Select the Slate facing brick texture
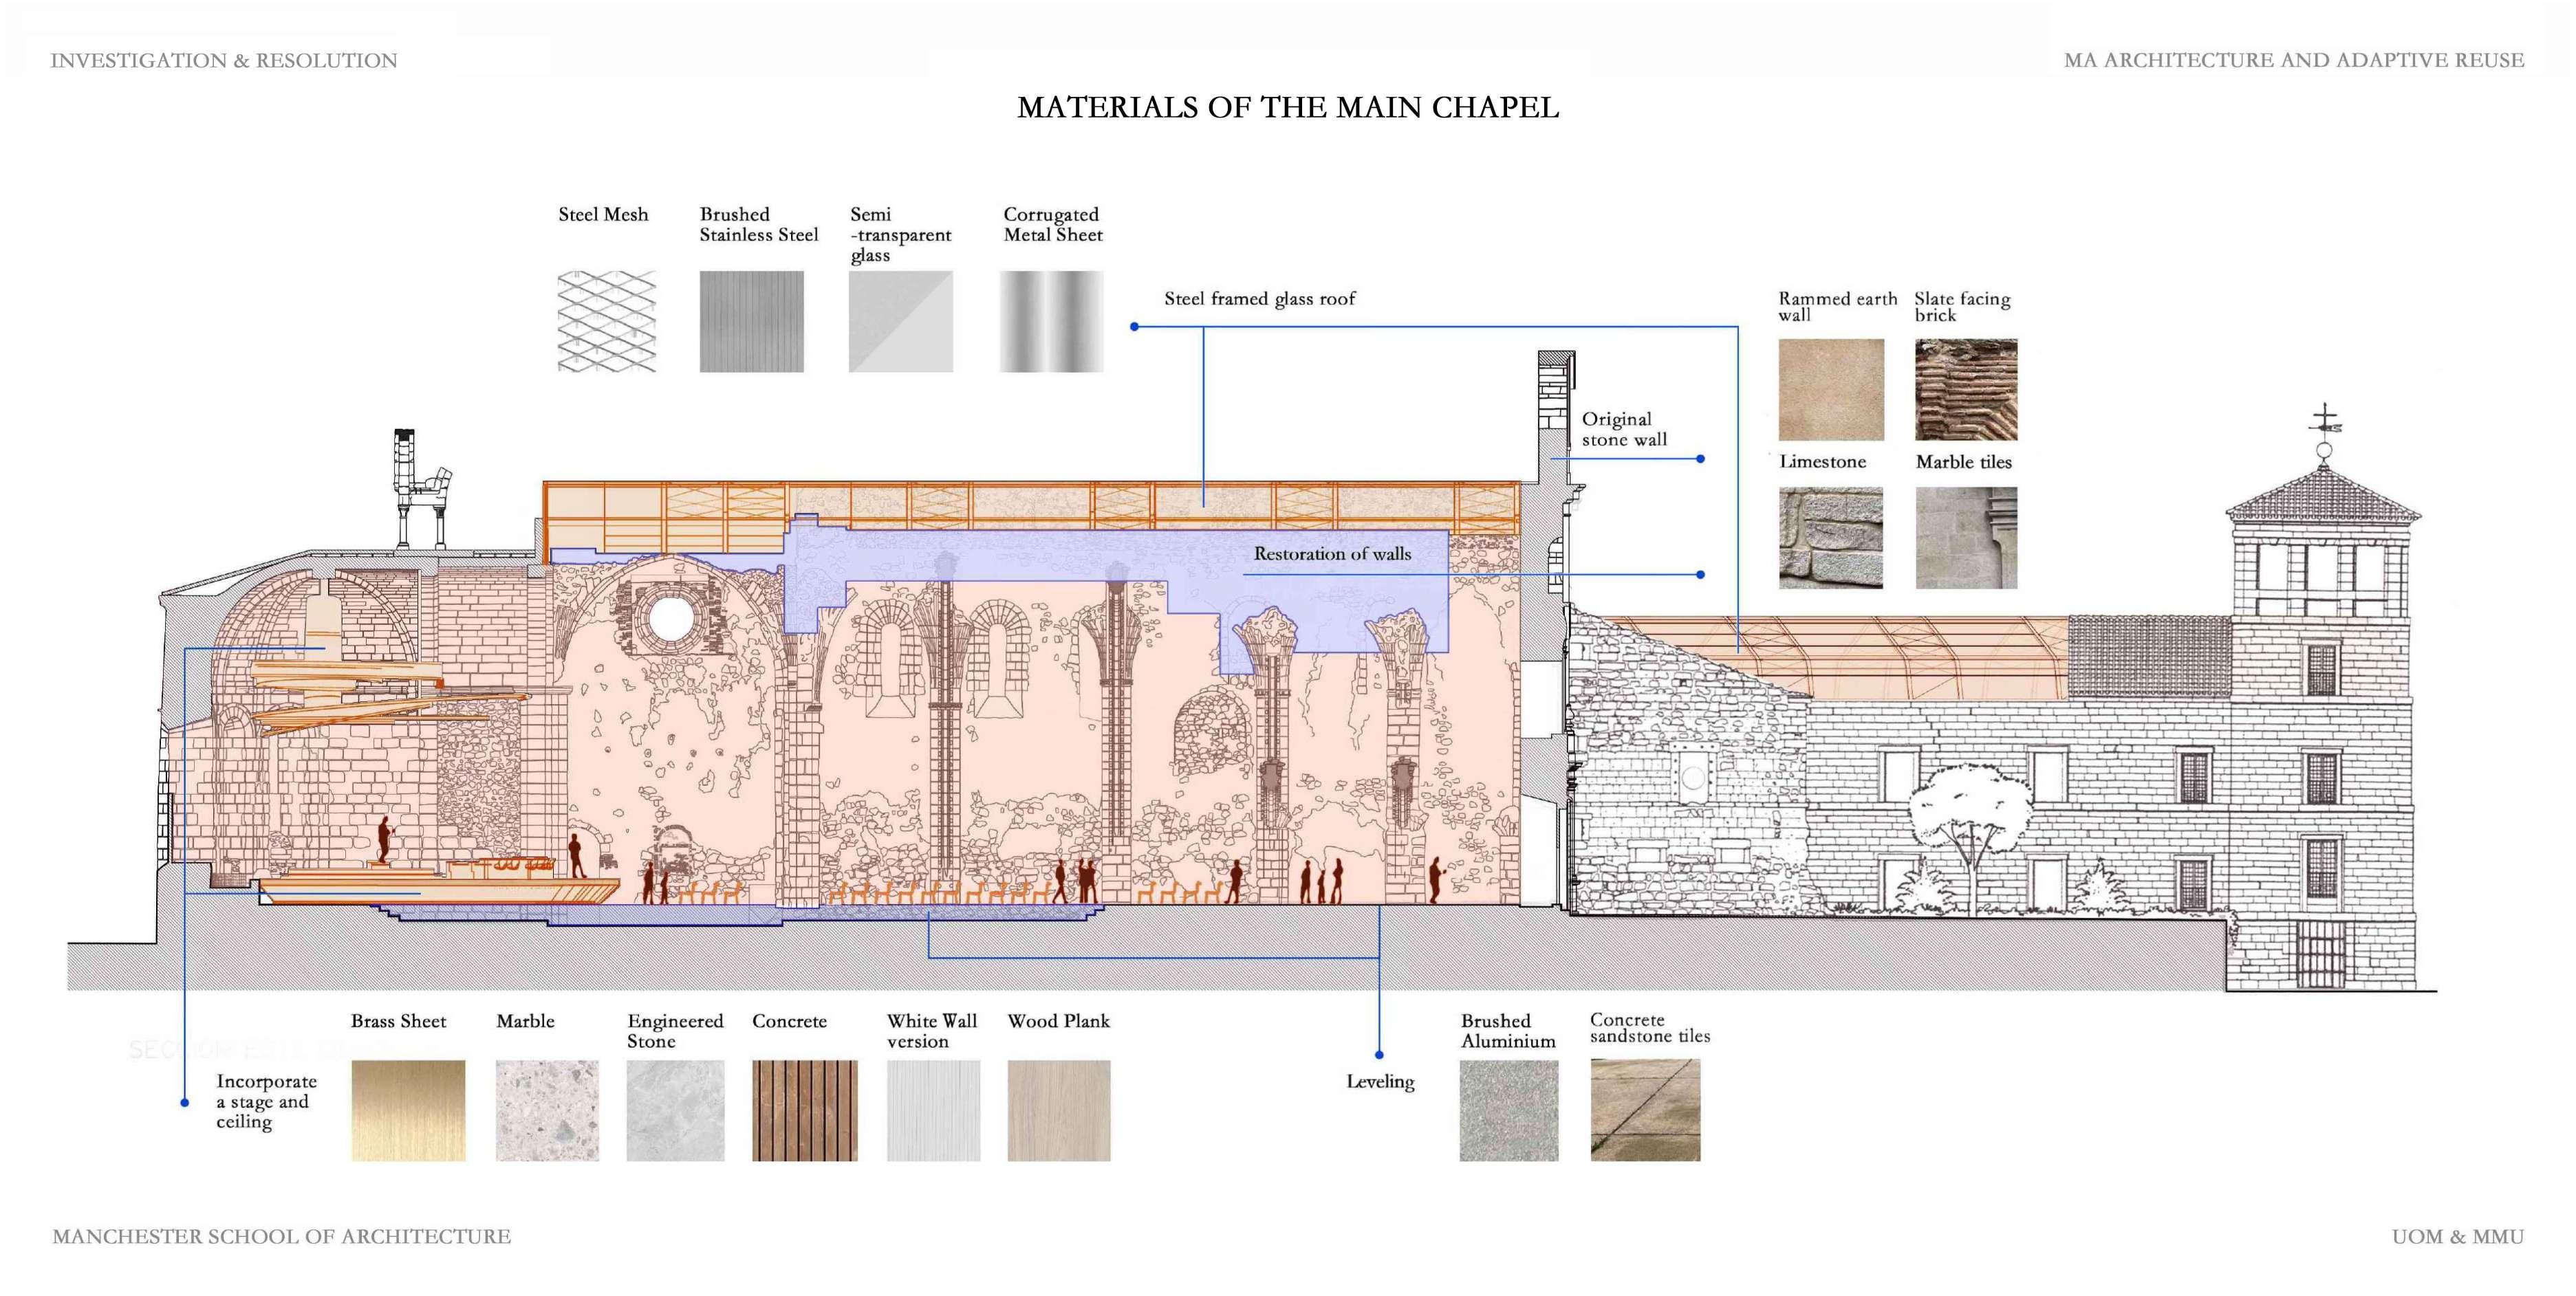Screen dimensions: 2576x1296 point(1965,390)
